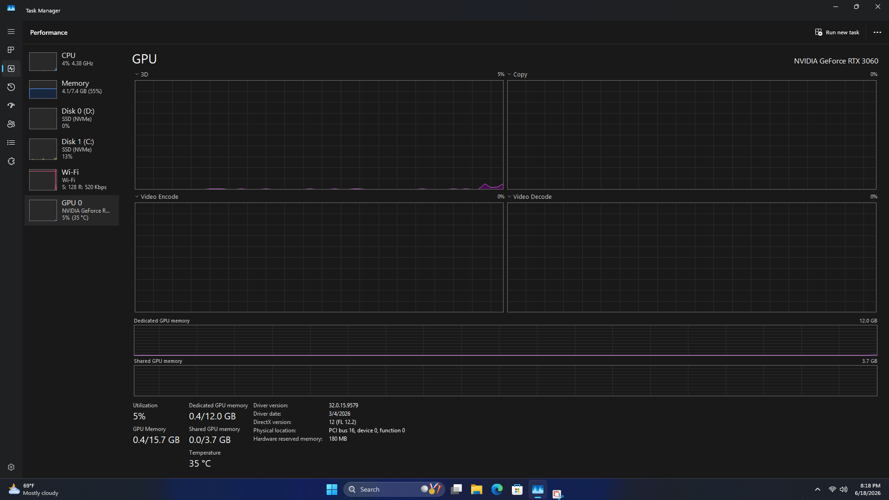This screenshot has width=889, height=500.
Task: Select the CPU performance entry
Action: point(72,61)
